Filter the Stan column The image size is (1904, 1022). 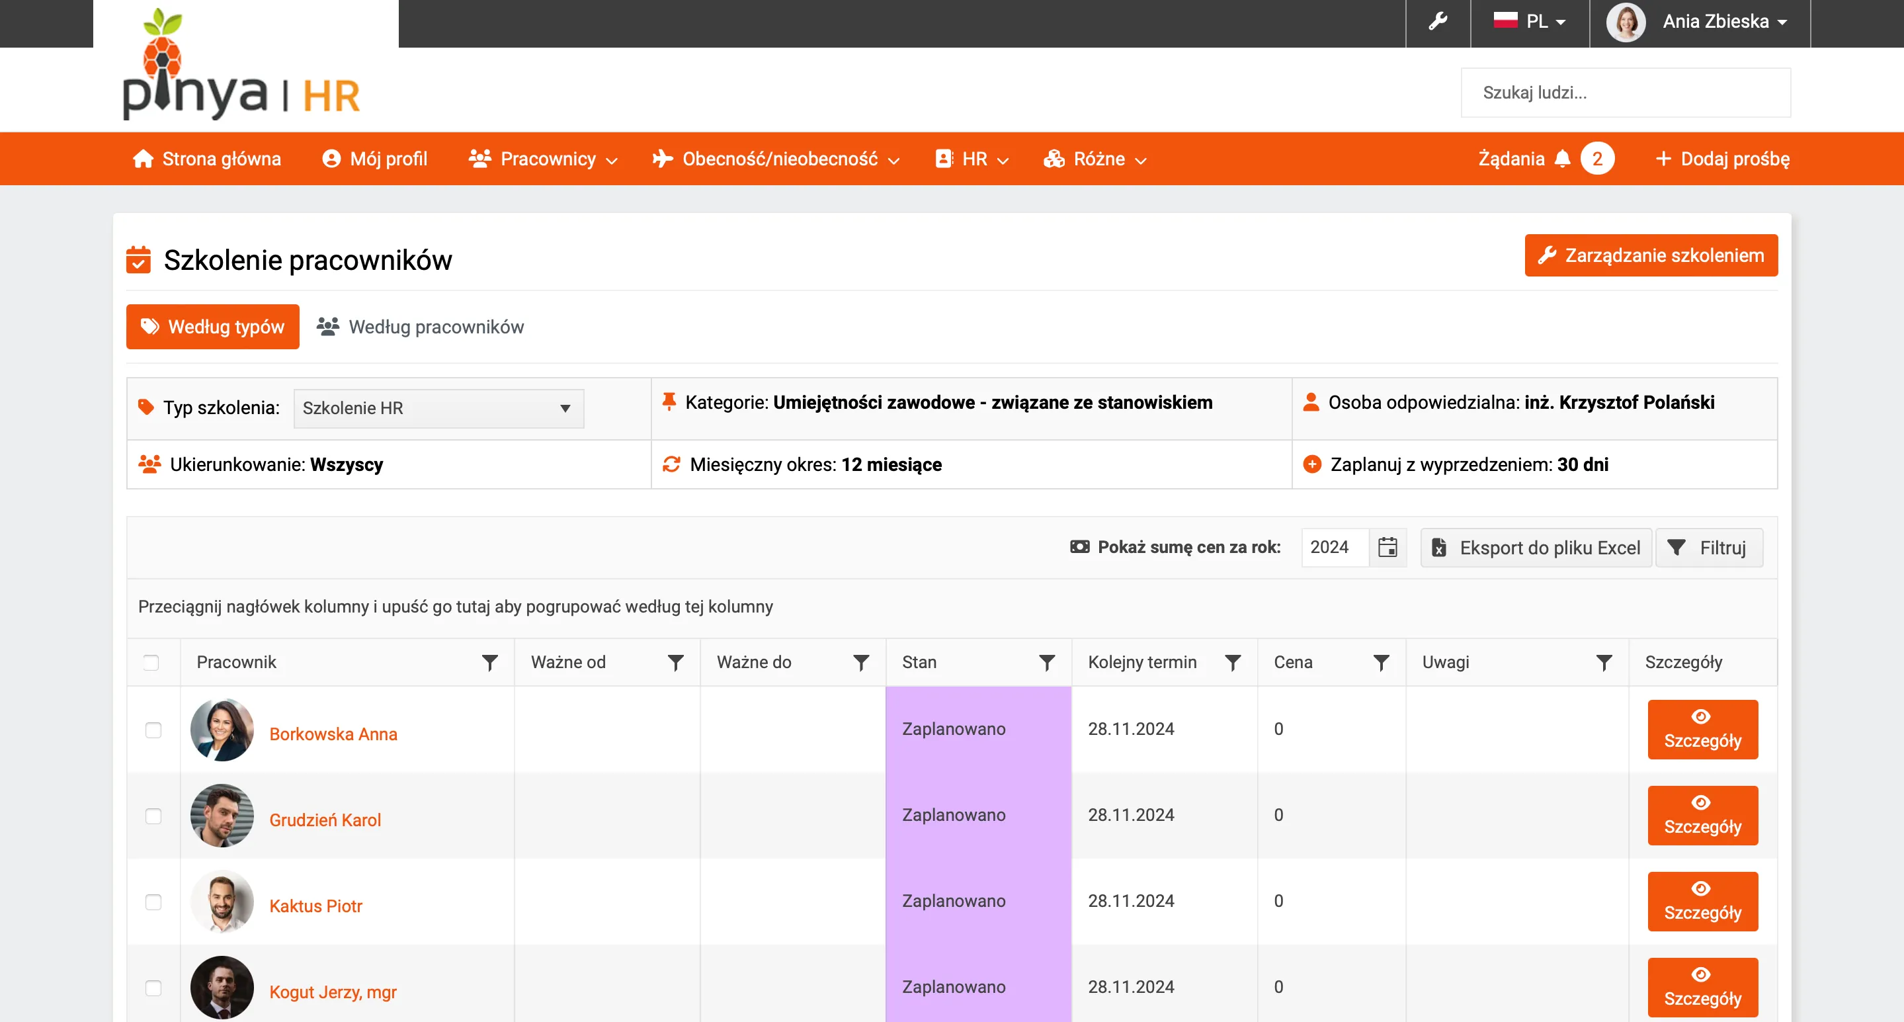click(1047, 663)
